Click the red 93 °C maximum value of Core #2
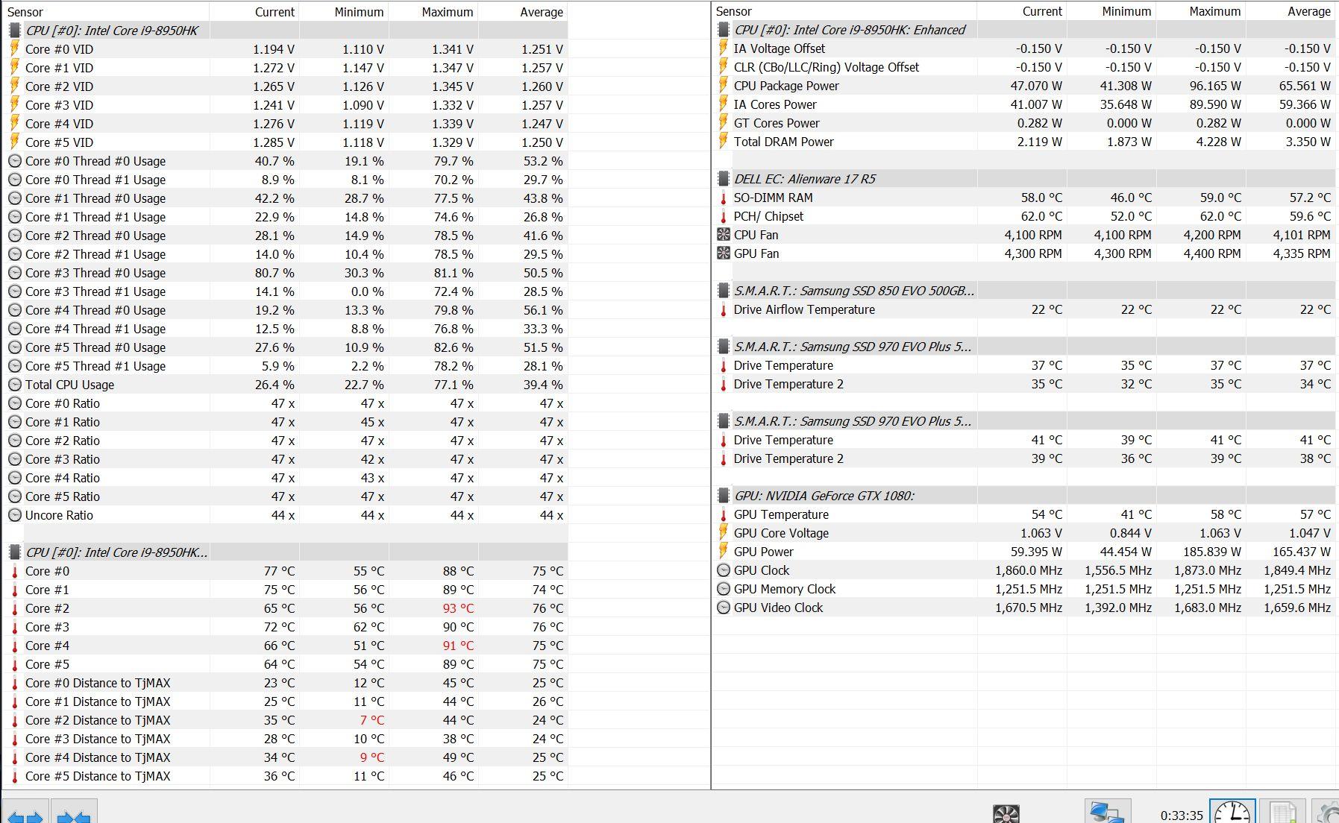Image resolution: width=1339 pixels, height=823 pixels. 458,608
